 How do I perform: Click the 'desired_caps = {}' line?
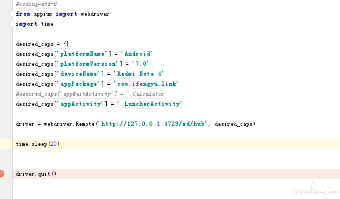(x=42, y=44)
